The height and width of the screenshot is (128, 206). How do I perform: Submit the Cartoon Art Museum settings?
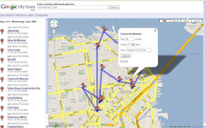coord(126,56)
